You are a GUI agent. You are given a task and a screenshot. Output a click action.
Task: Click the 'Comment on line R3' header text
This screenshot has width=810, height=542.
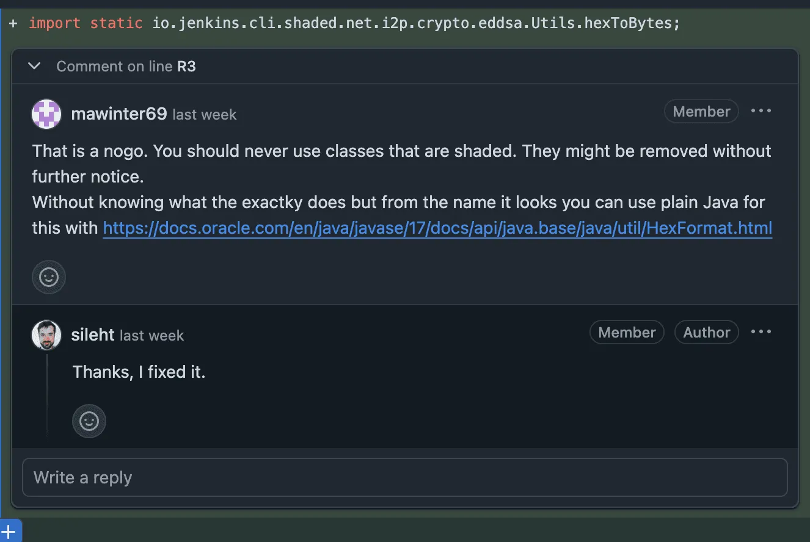[x=126, y=67]
